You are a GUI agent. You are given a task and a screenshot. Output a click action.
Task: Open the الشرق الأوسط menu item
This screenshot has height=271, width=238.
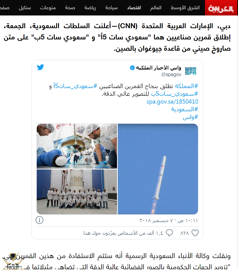[x=185, y=8]
